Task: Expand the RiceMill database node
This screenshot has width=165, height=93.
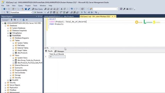Action: (8, 80)
